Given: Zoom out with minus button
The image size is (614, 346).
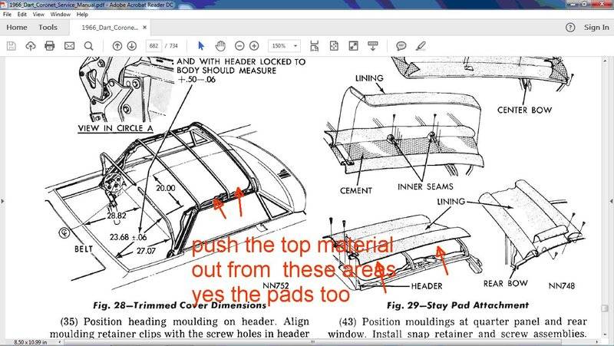Looking at the screenshot, I should point(239,46).
